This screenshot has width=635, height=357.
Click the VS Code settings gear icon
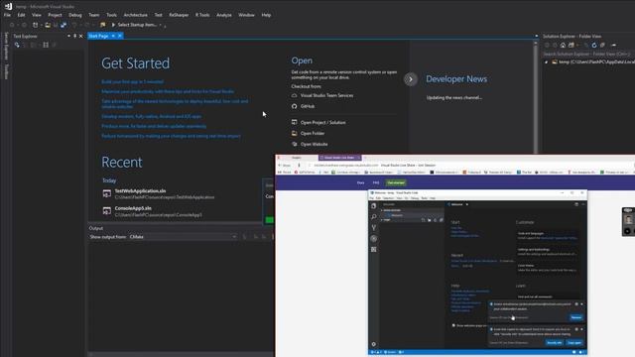pos(373,344)
